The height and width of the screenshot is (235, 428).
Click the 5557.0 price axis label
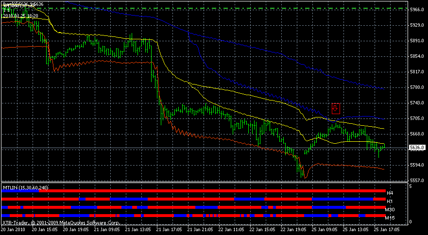[x=417, y=181]
